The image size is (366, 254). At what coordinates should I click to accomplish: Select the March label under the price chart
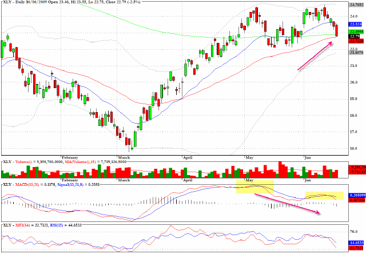tap(124, 157)
